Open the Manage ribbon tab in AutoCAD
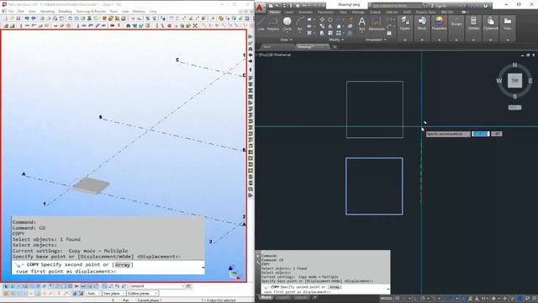This screenshot has width=538, height=303. [358, 12]
